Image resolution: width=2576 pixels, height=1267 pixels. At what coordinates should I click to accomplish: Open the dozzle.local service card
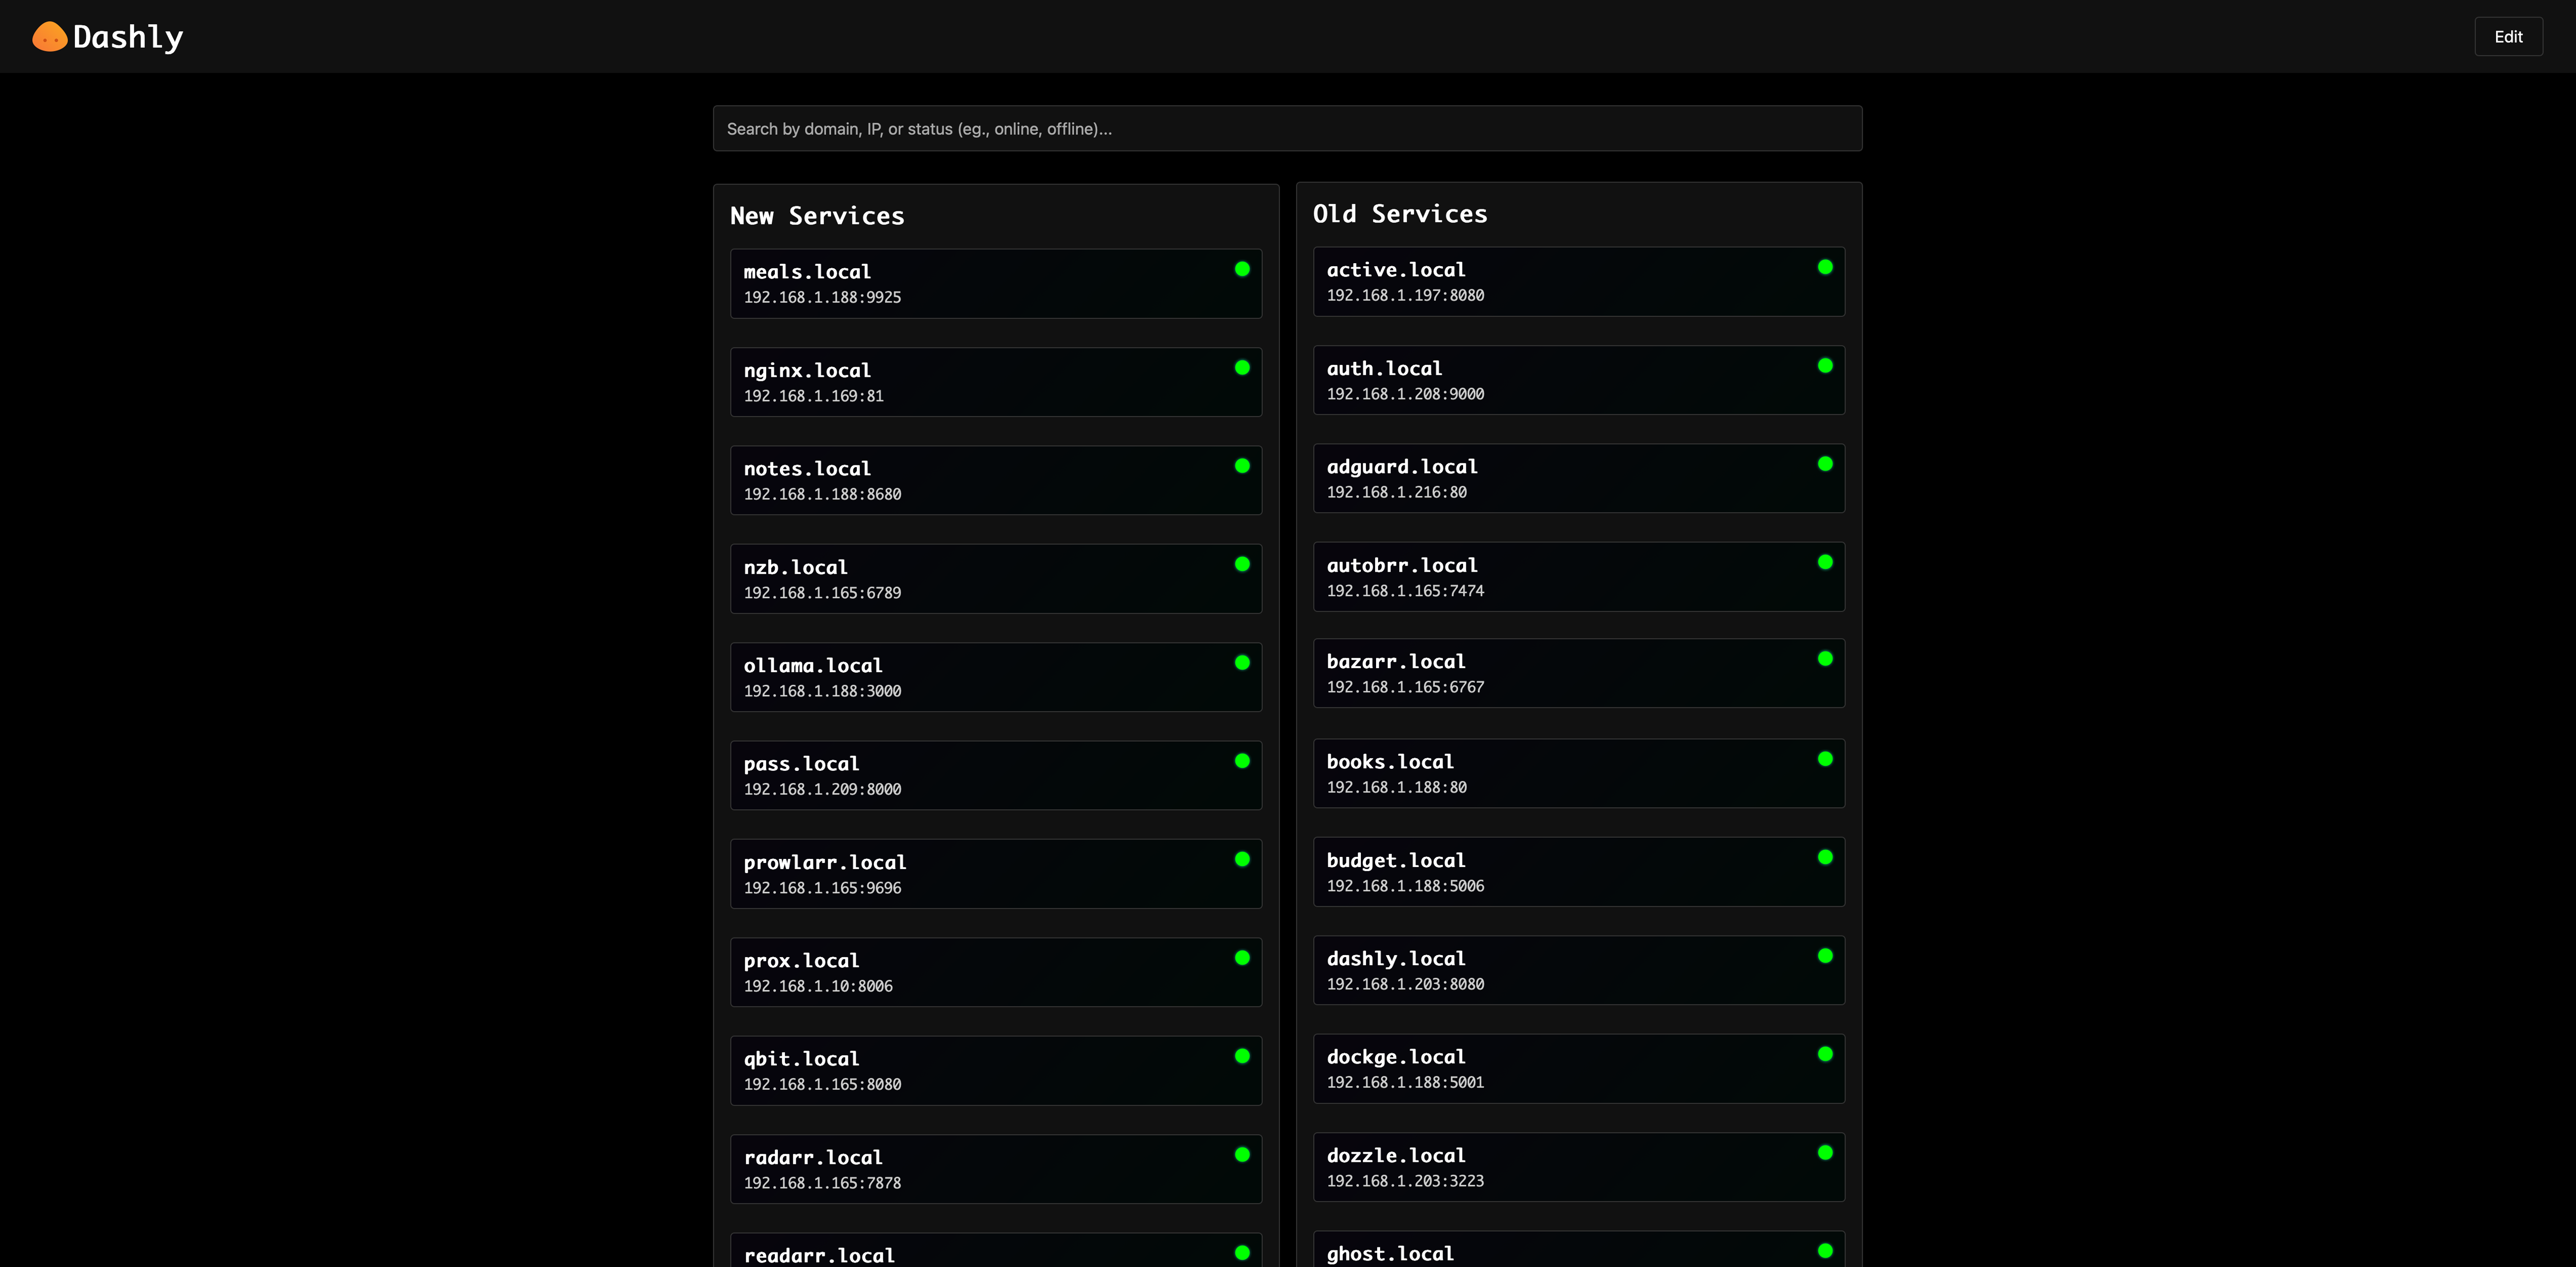click(x=1579, y=1167)
